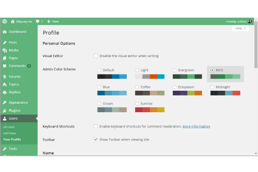Expand the Help dropdown tab
The width and height of the screenshot is (258, 172).
click(240, 28)
